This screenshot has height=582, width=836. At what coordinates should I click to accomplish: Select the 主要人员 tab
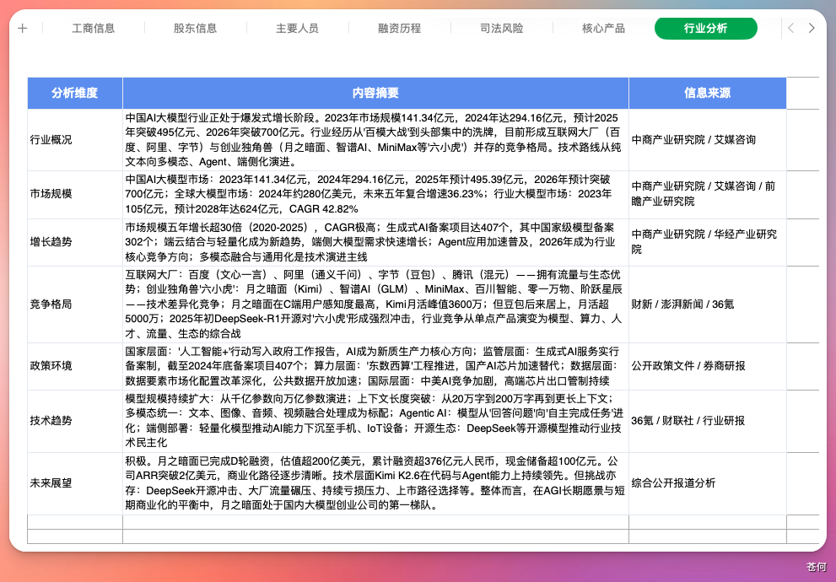click(298, 28)
